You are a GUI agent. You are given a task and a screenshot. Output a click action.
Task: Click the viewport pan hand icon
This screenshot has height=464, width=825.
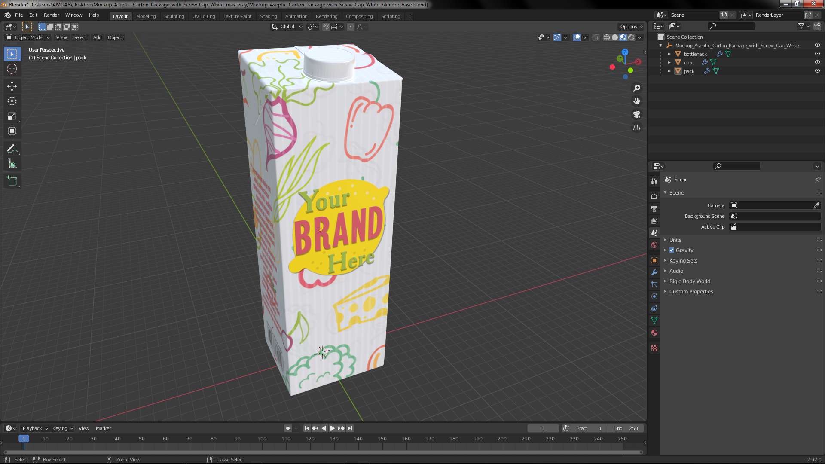click(637, 101)
